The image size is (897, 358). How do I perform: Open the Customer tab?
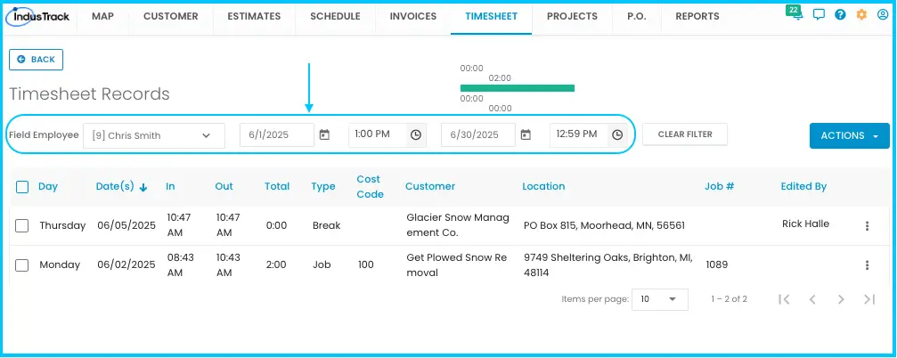pyautogui.click(x=170, y=17)
